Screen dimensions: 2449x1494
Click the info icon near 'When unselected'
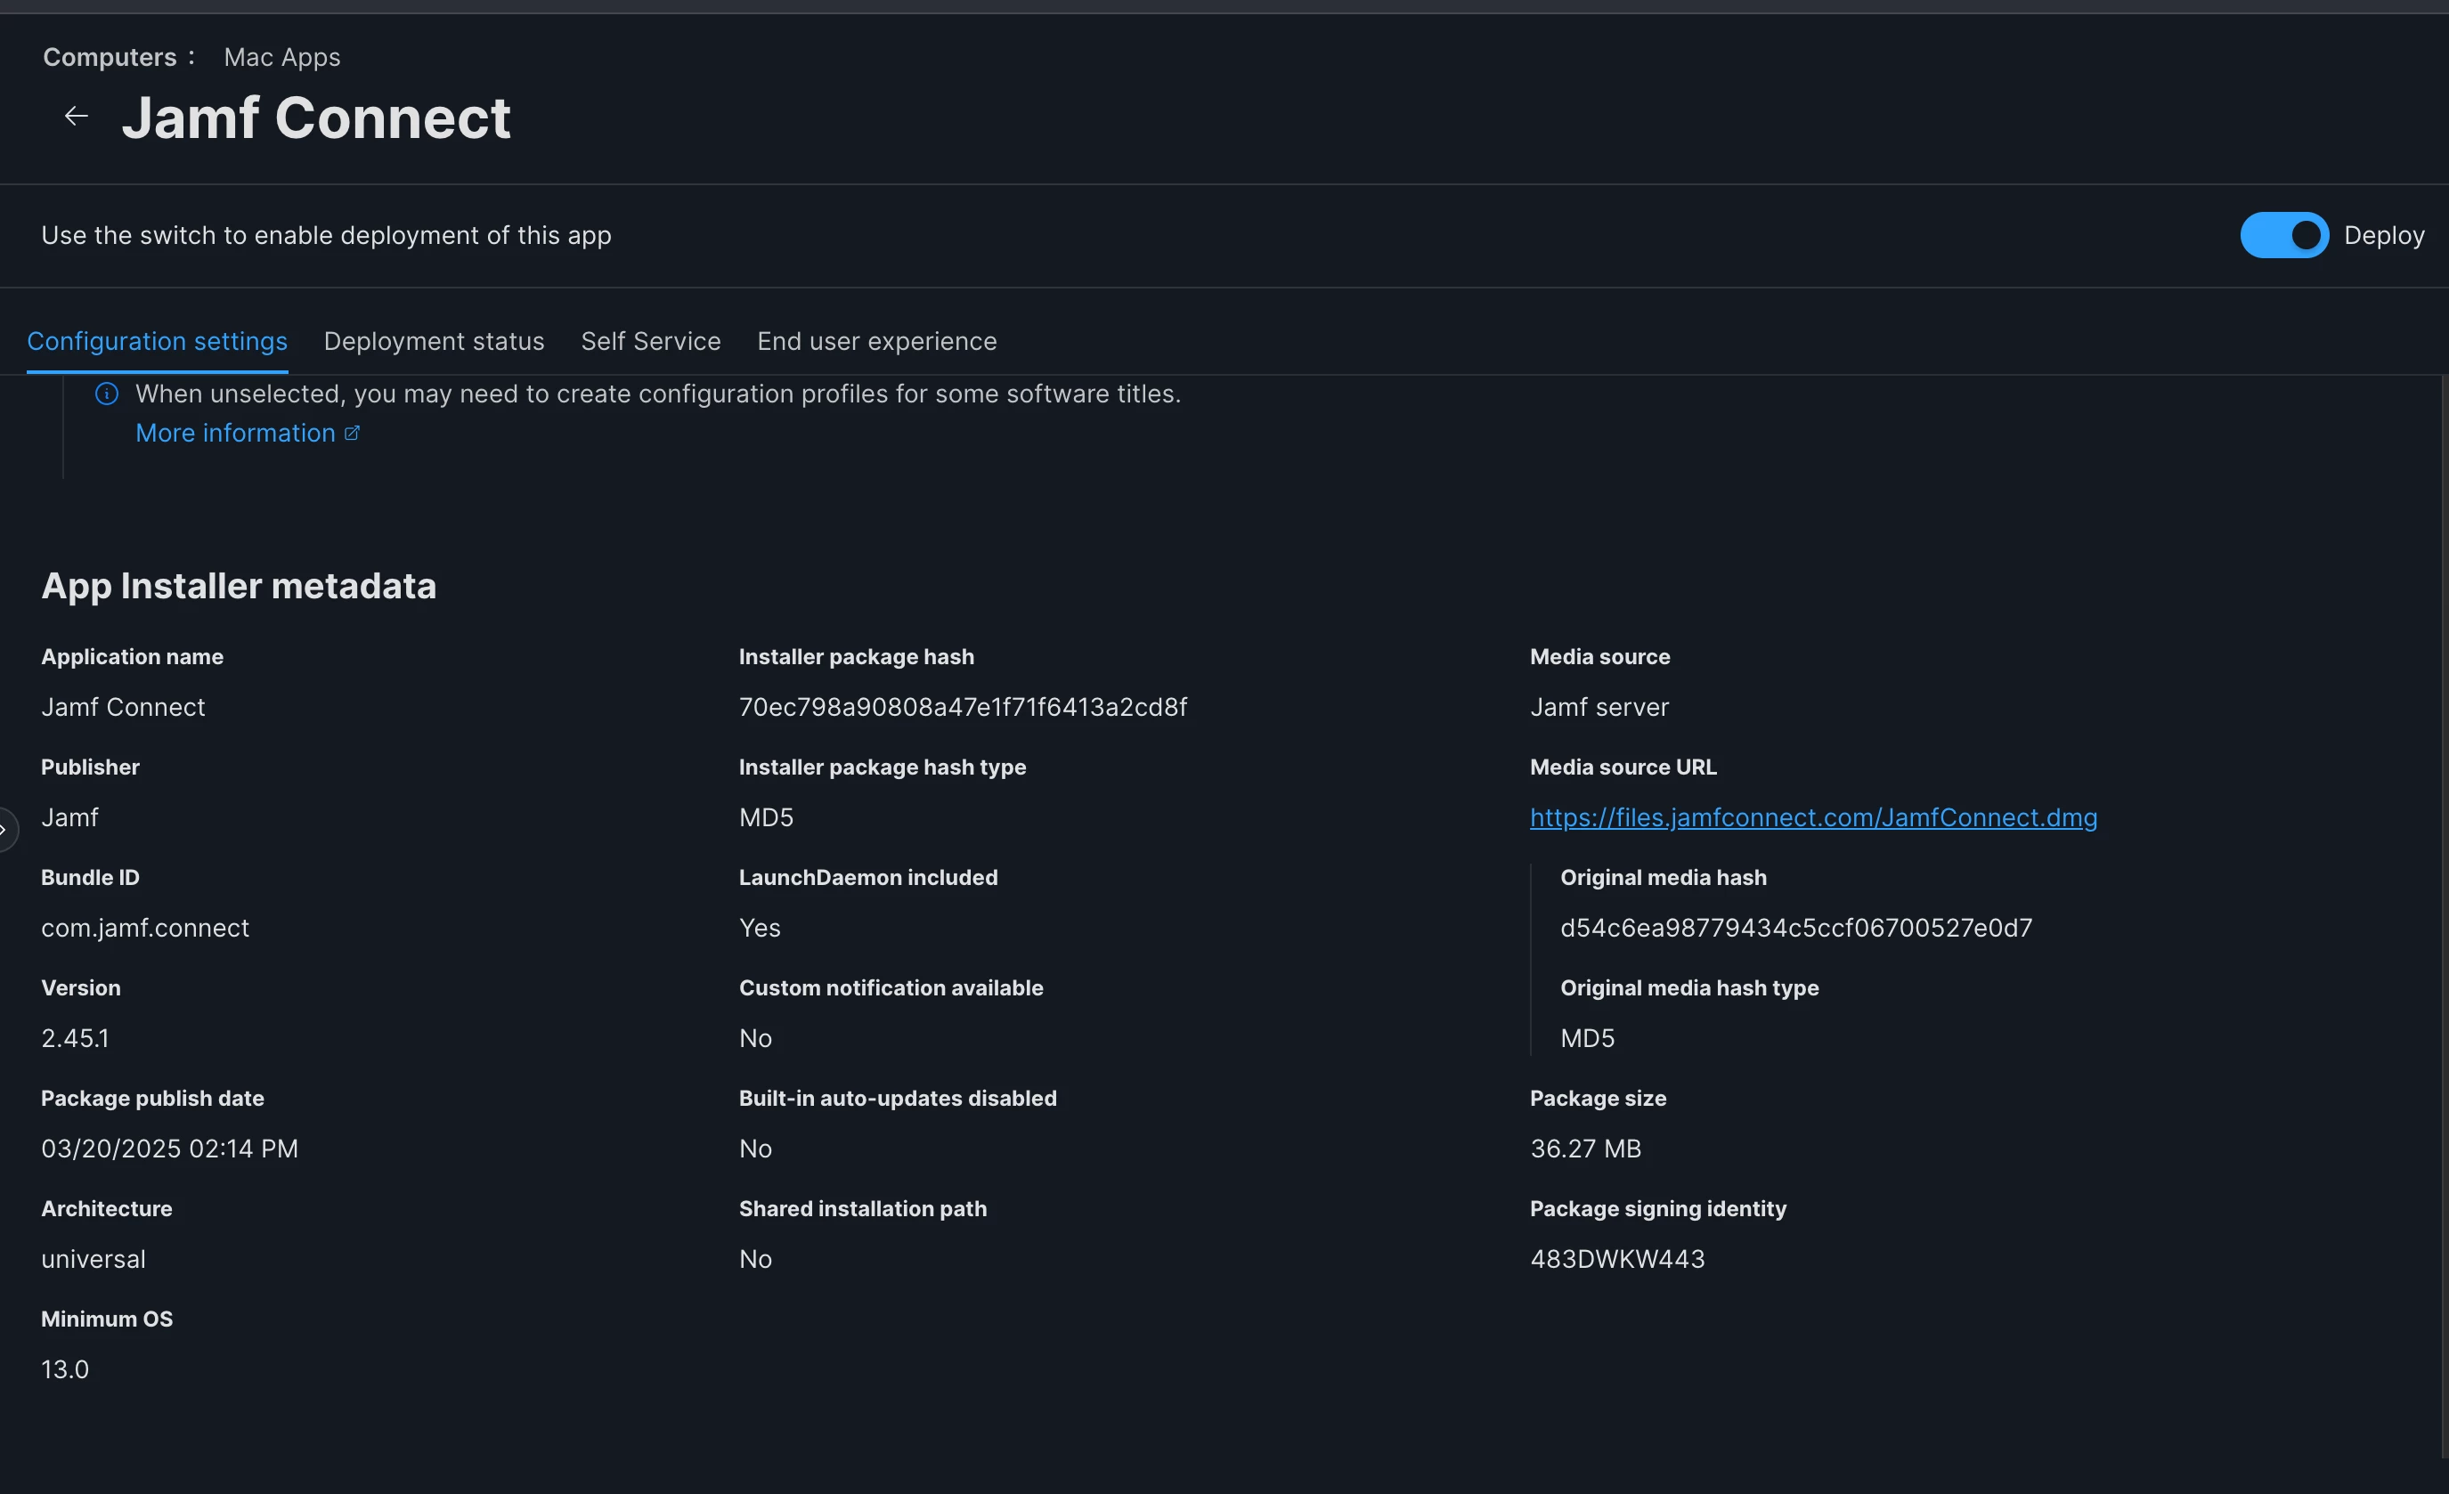pos(106,394)
